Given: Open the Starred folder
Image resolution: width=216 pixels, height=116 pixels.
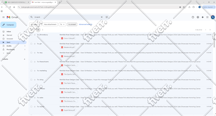Looking at the screenshot, I should [9, 35].
